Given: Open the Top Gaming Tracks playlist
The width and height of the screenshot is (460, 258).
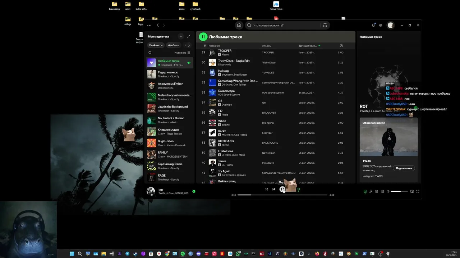Looking at the screenshot, I should 170,166.
